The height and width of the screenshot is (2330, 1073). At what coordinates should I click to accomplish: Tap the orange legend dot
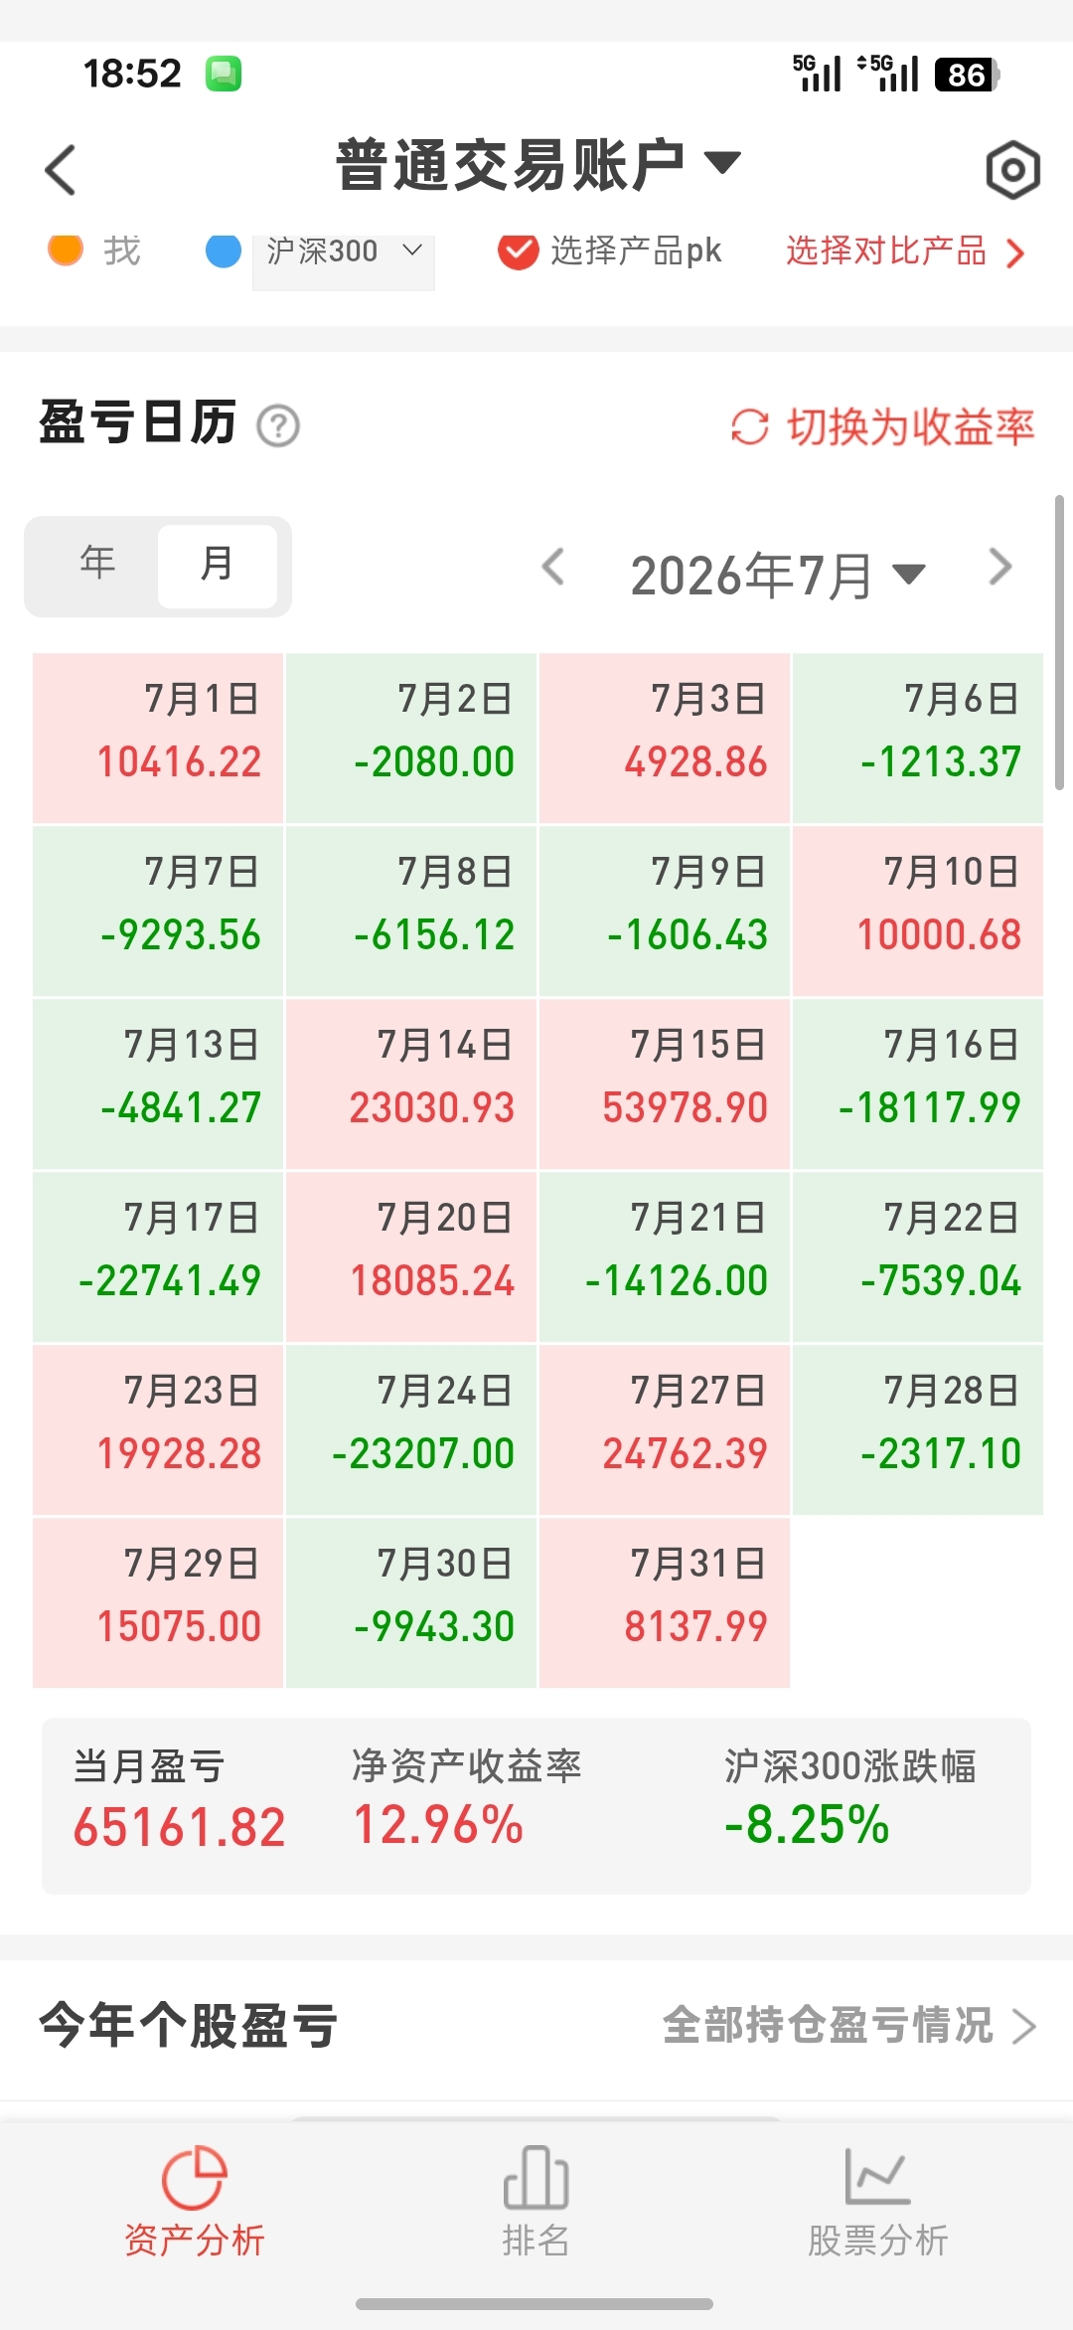tap(66, 249)
